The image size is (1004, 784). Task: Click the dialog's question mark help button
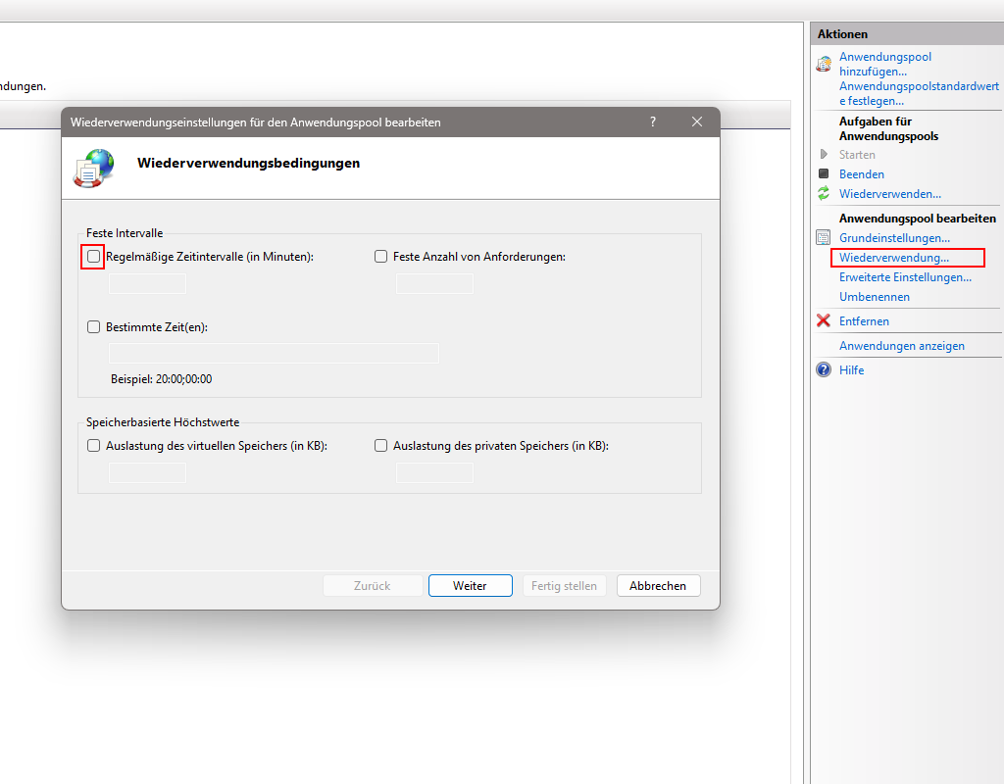653,122
